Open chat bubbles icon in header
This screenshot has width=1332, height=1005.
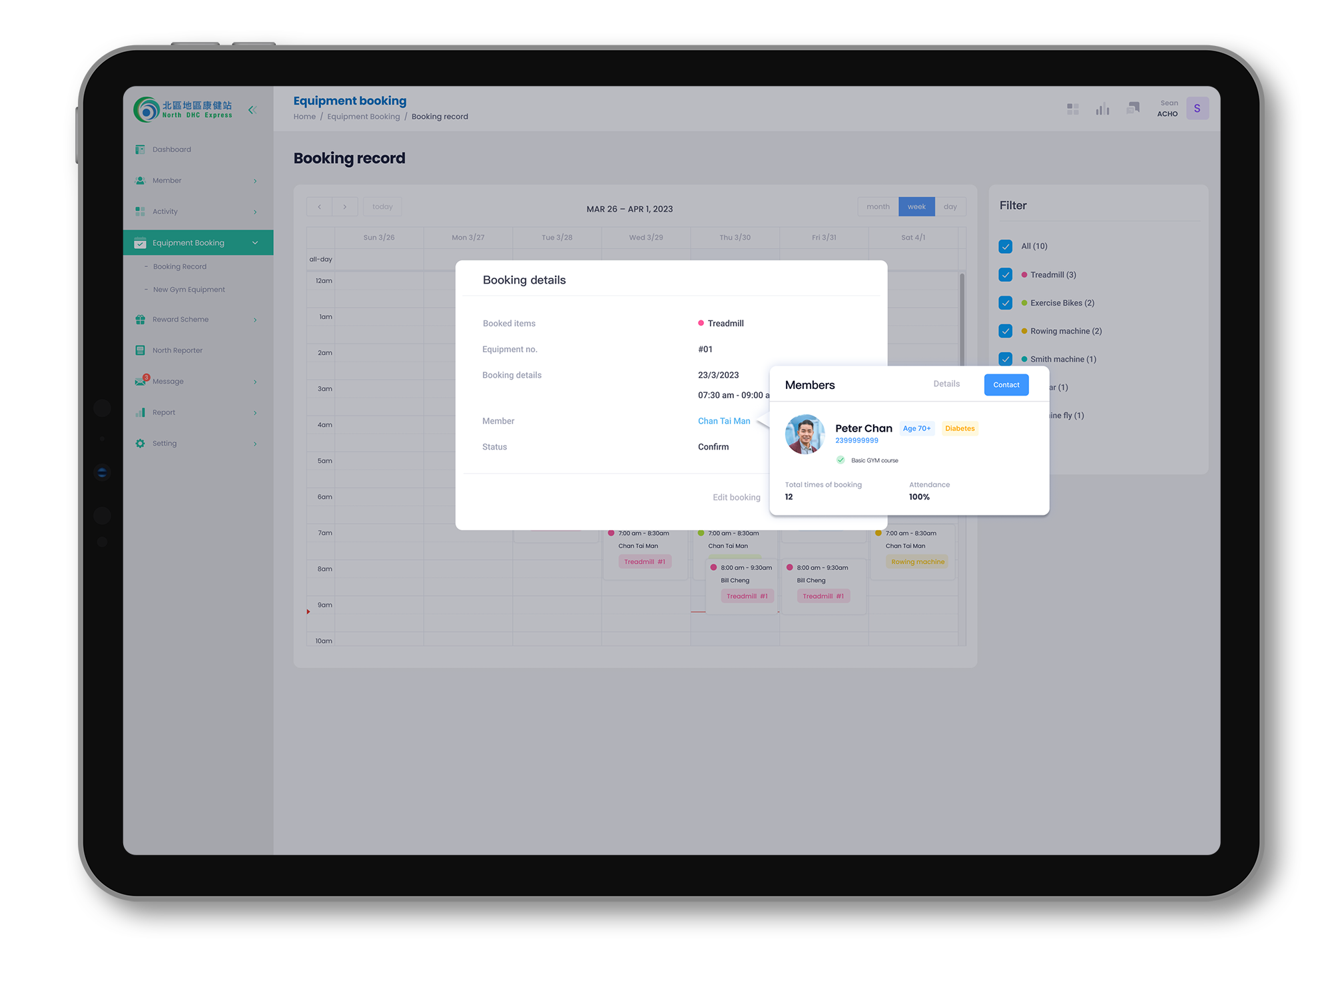pyautogui.click(x=1133, y=108)
